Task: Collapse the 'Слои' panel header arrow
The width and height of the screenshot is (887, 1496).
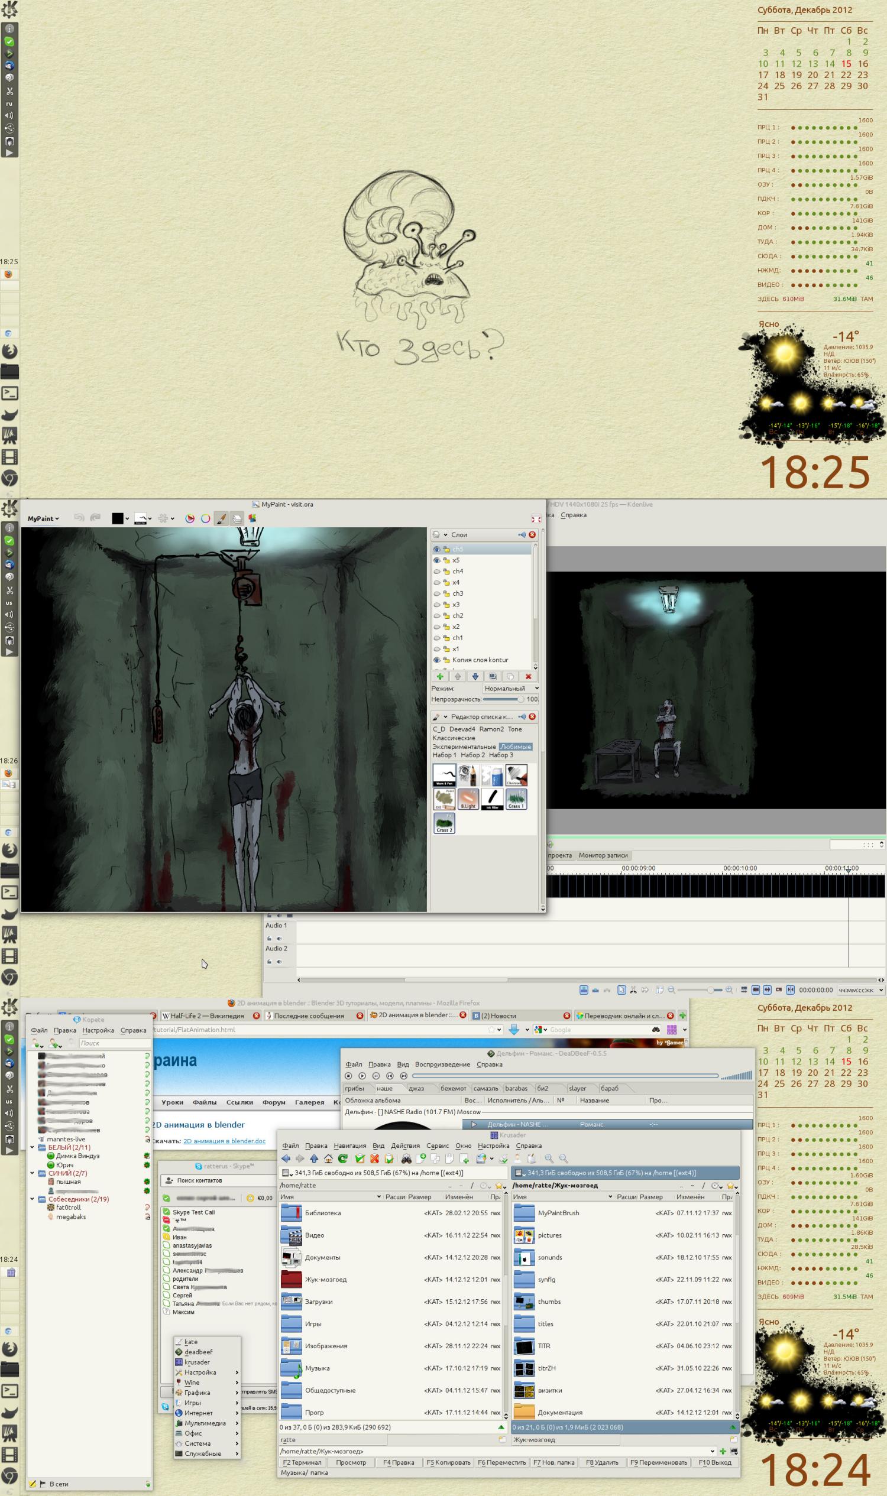Action: 445,535
